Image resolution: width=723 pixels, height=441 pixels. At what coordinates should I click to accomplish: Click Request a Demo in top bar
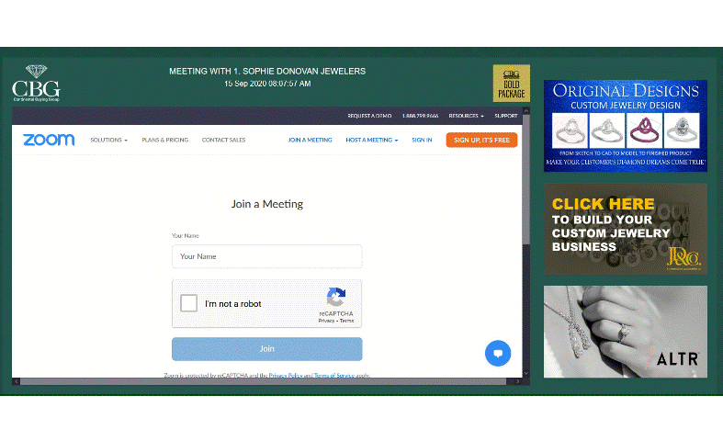pos(369,116)
